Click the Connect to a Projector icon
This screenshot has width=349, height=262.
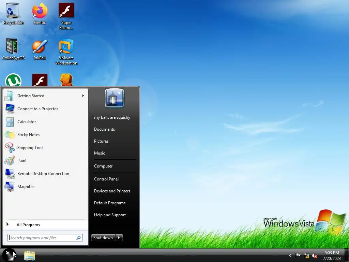[x=10, y=109]
